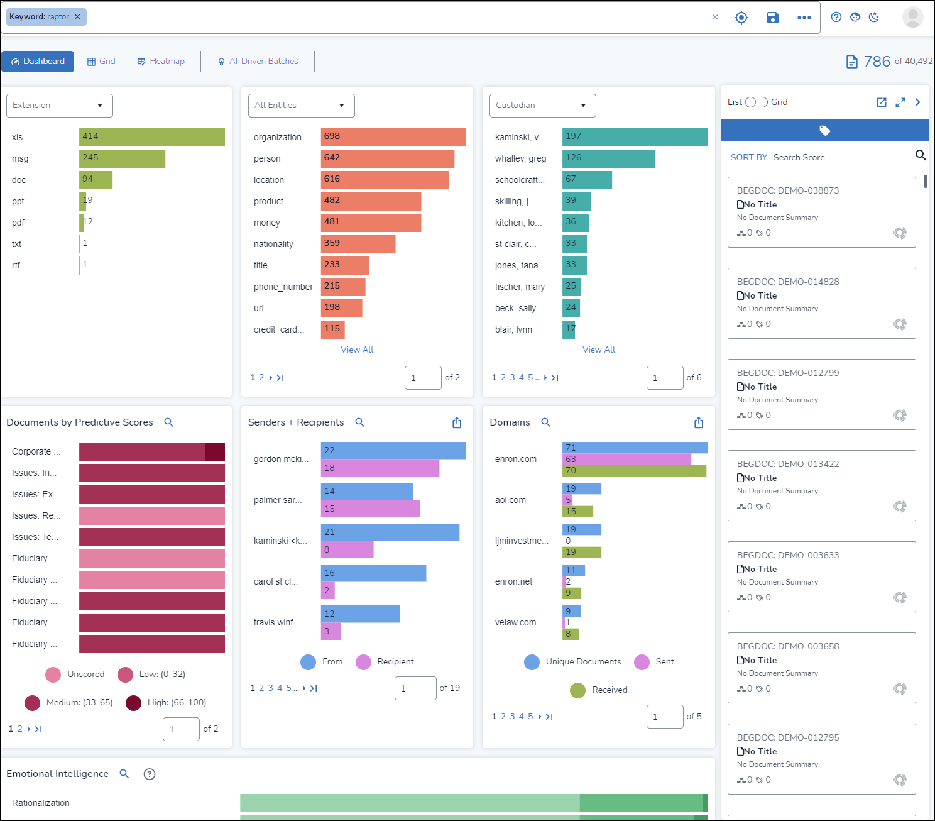Open the All Entities dropdown

[301, 106]
